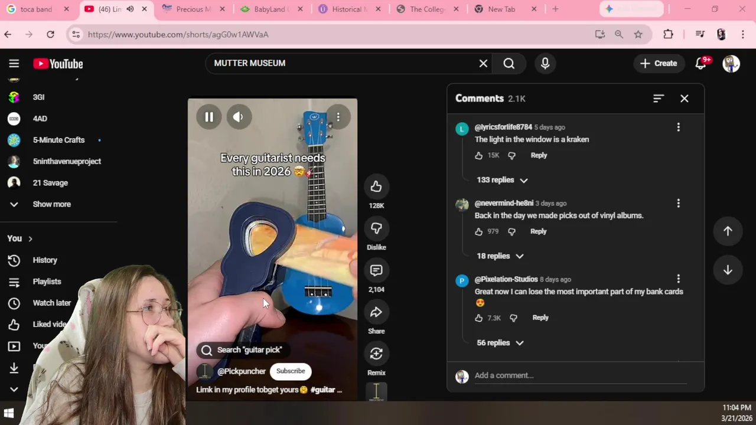Viewport: 756px width, 425px height.
Task: Share this Short
Action: coord(376,312)
